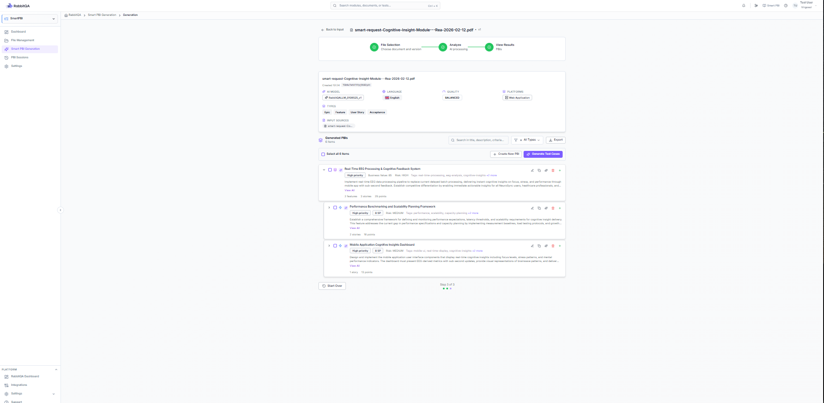Collapse the Real-Time EEG Processing epic
This screenshot has width=824, height=403.
tap(324, 170)
